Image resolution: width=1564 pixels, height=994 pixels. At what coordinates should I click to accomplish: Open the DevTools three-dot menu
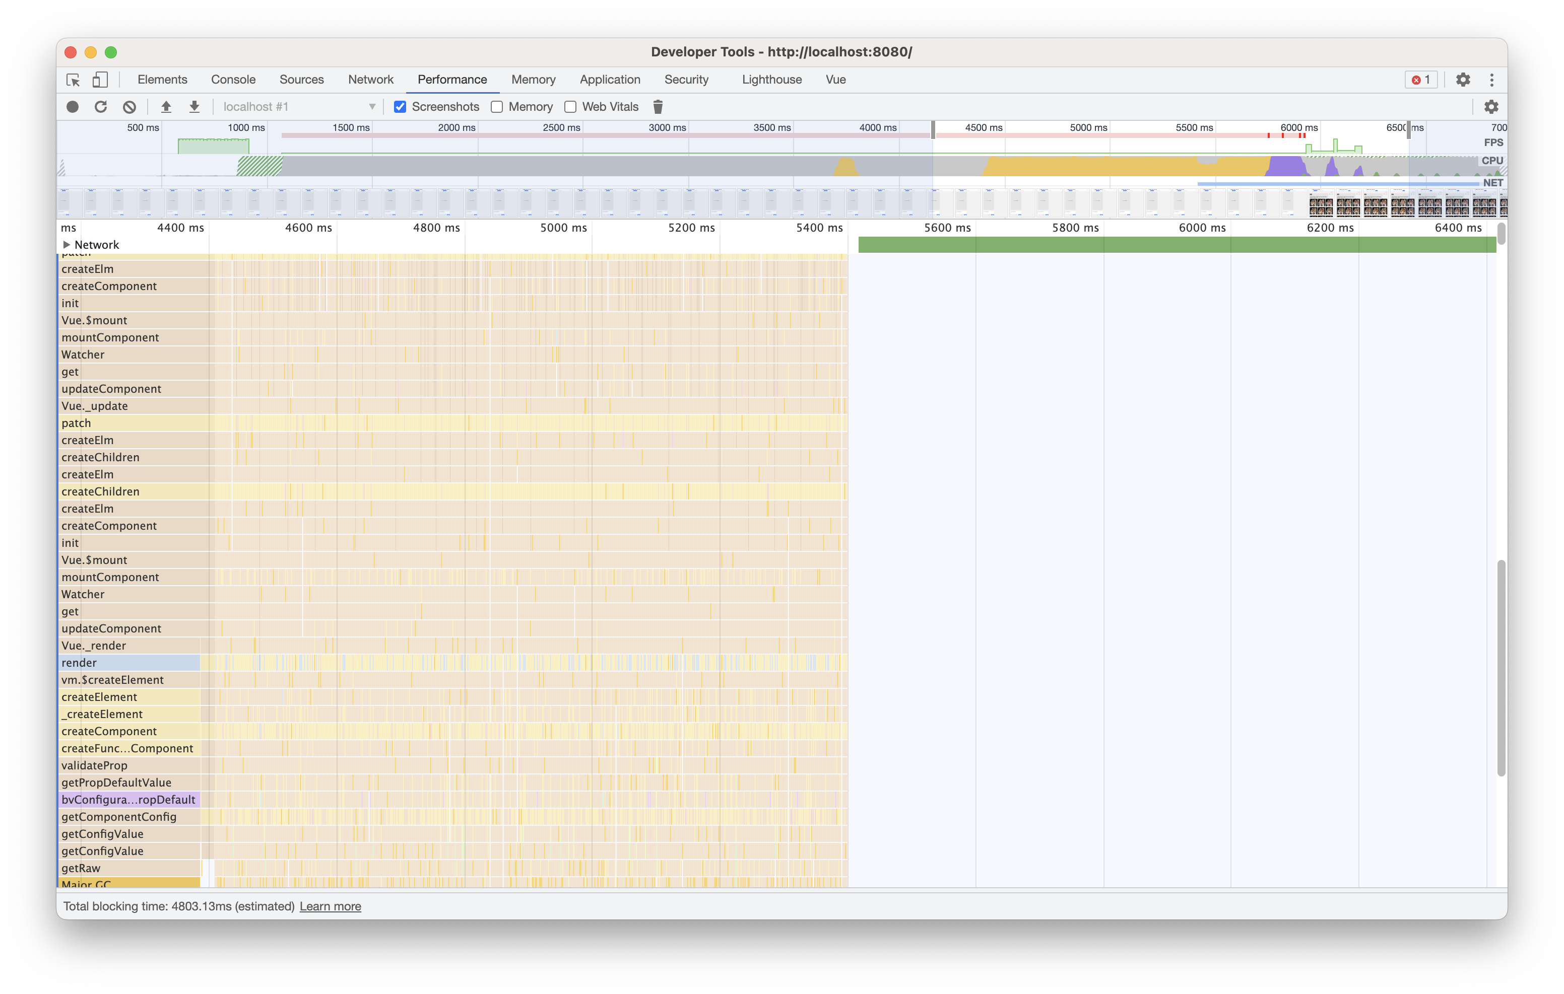pyautogui.click(x=1492, y=80)
